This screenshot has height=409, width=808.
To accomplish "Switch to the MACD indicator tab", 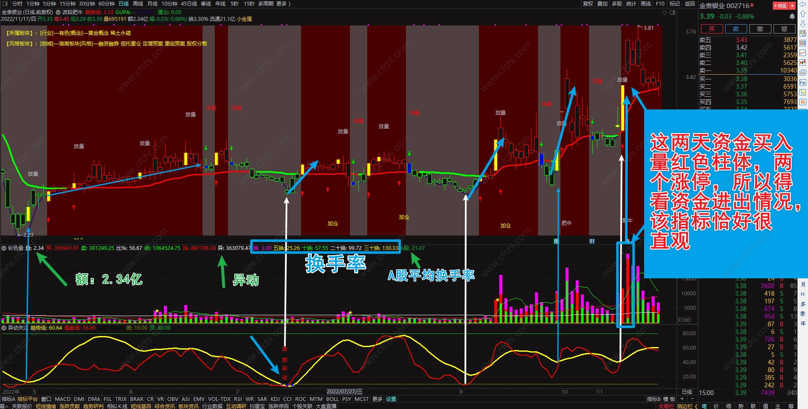I will 62,399.
